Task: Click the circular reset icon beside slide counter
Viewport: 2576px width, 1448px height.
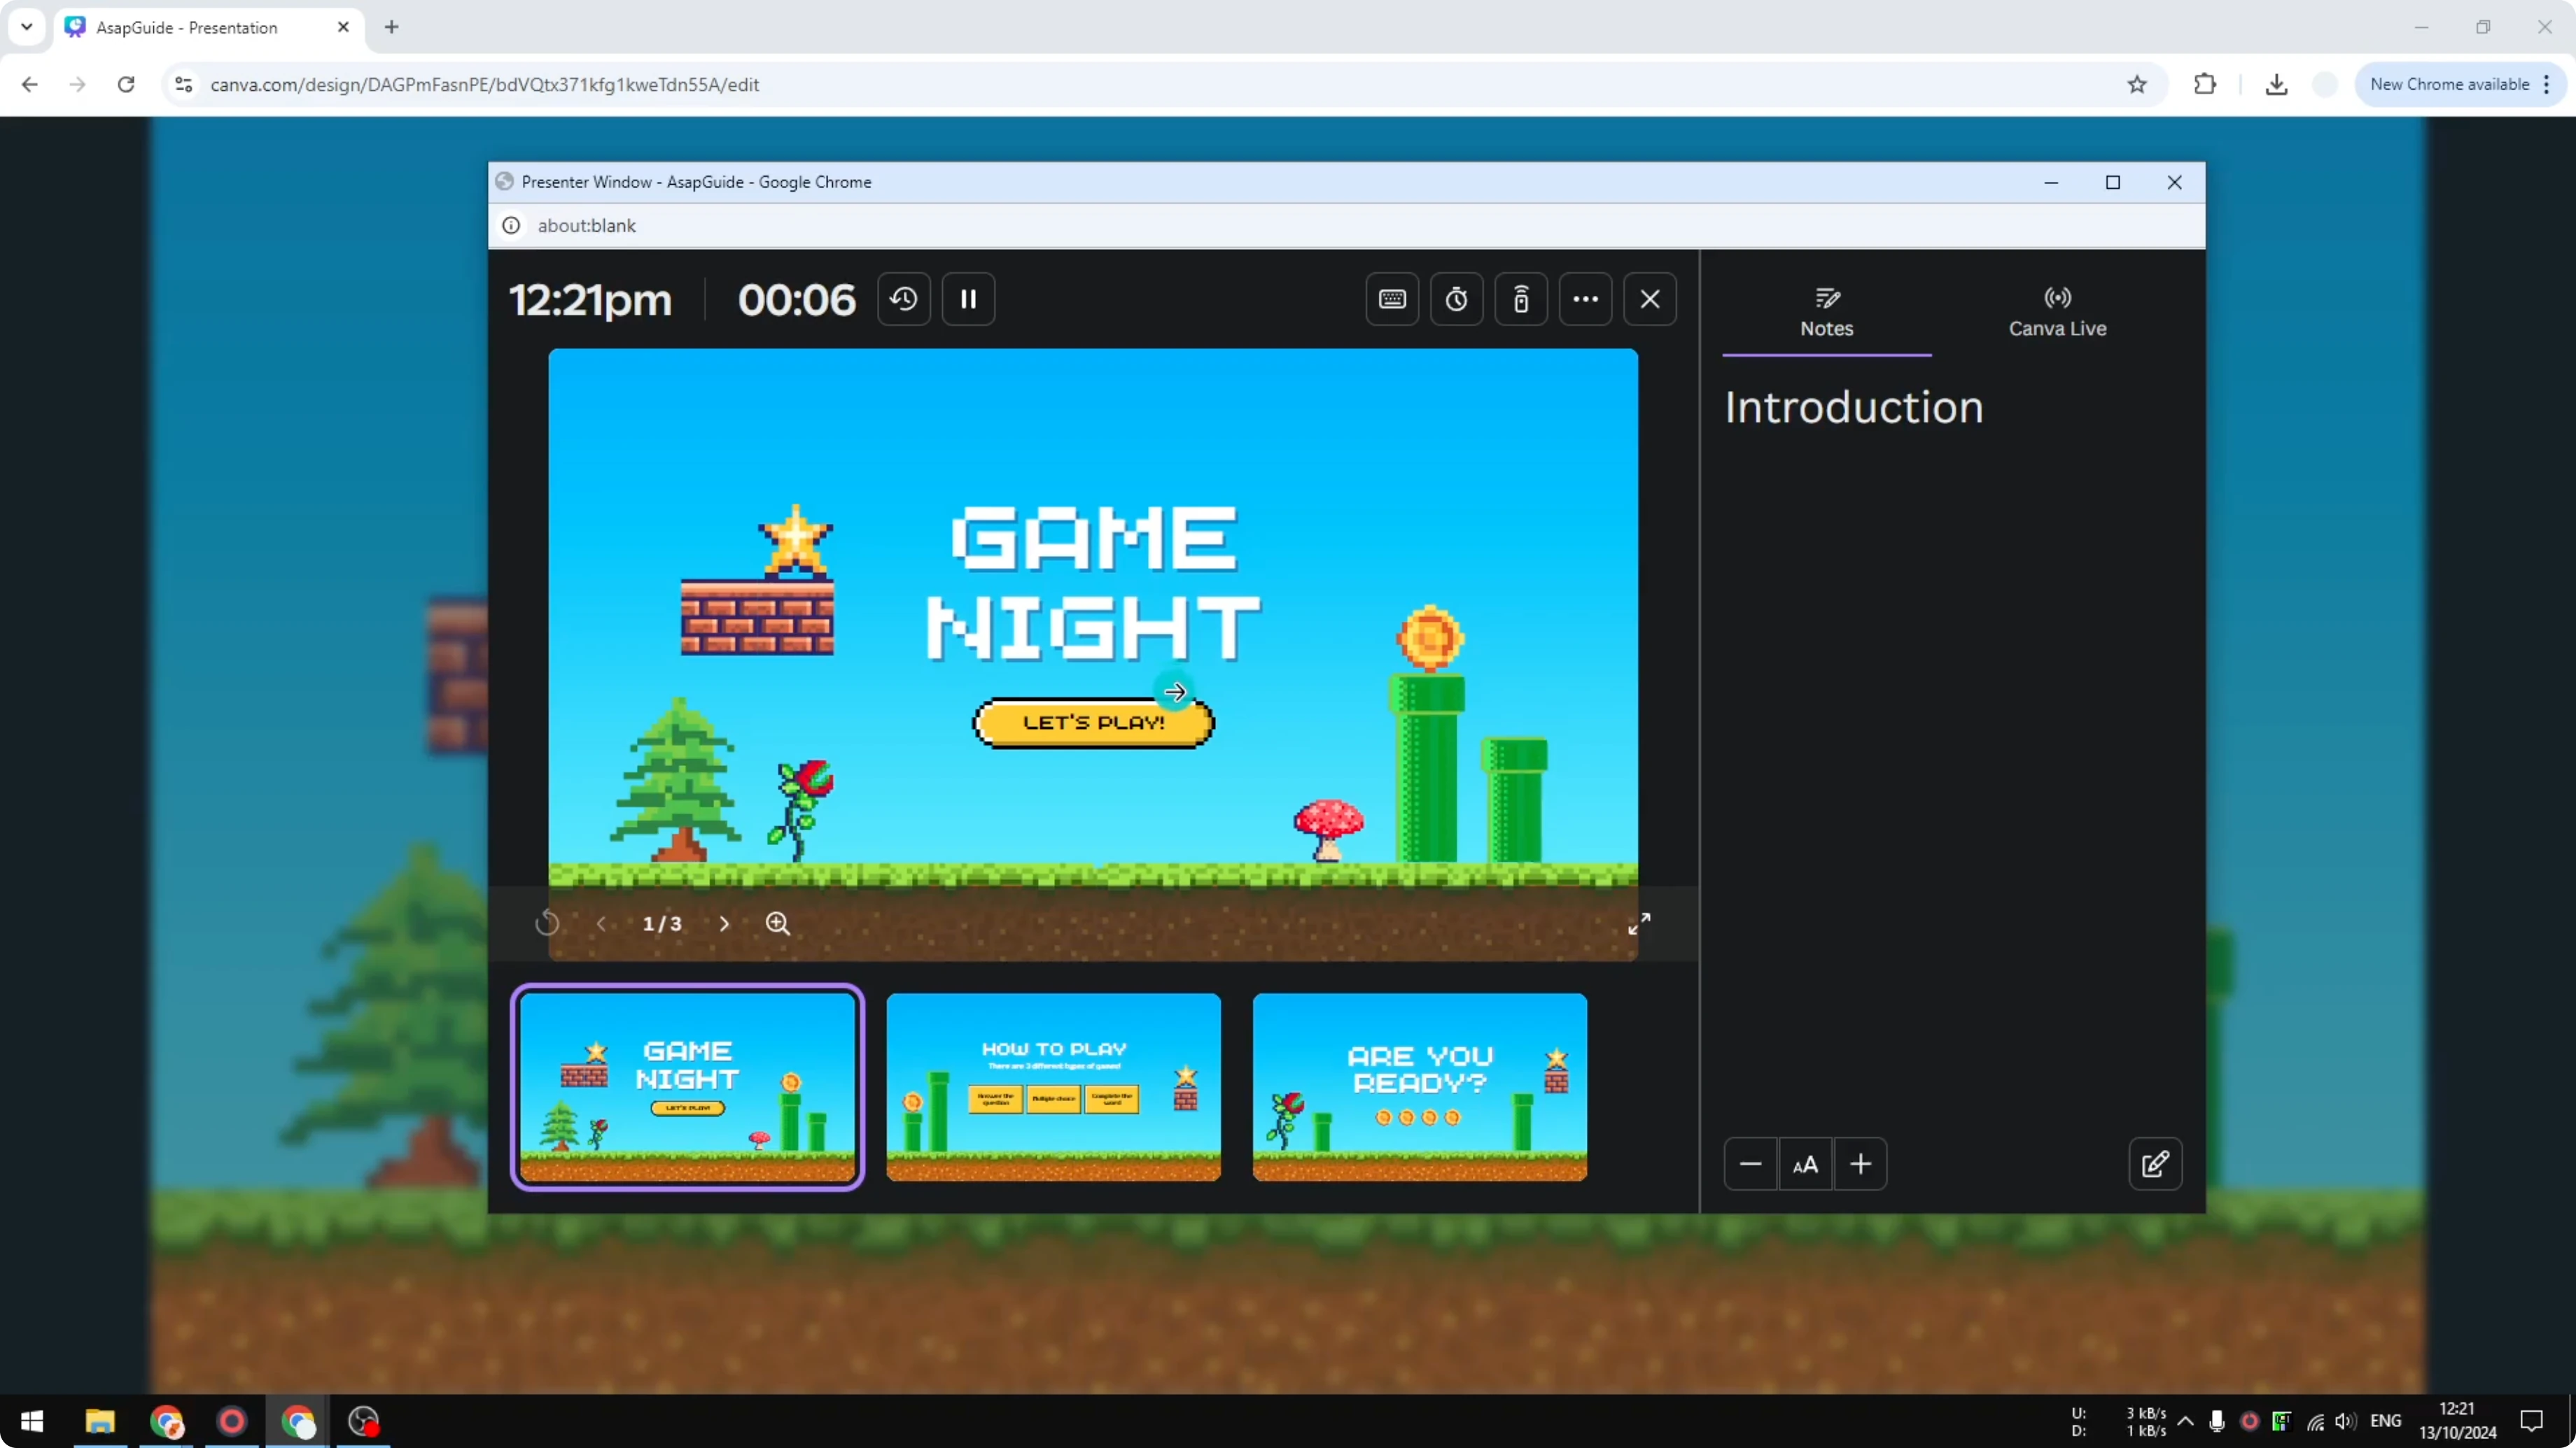Action: 546,923
